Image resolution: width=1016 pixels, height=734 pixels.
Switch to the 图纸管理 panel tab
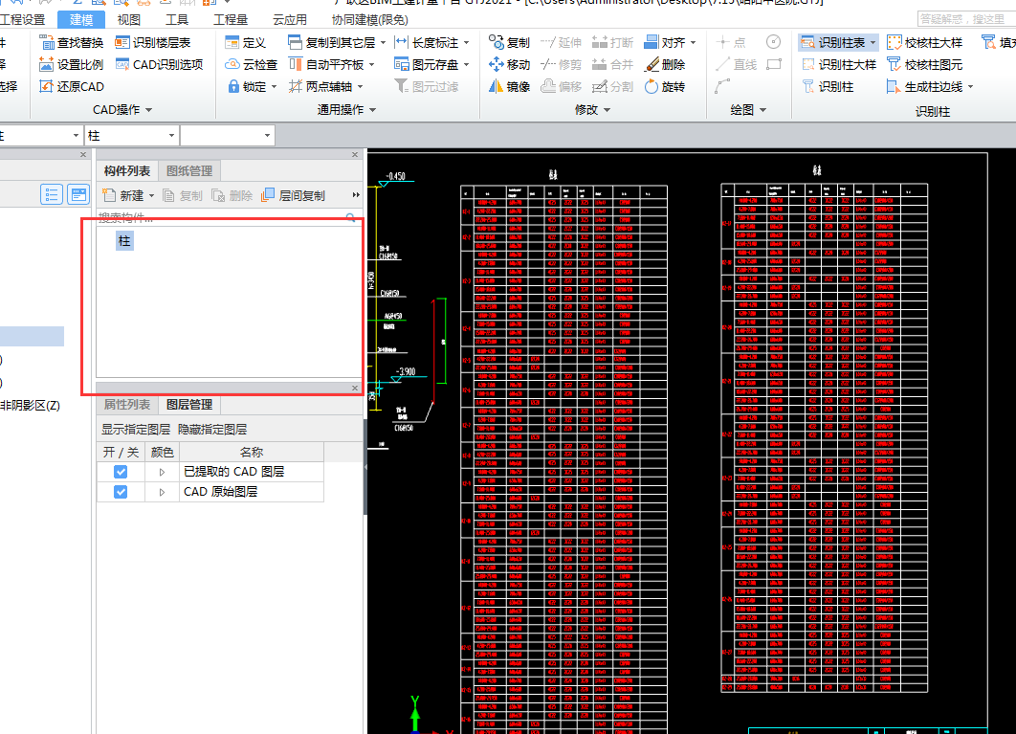tap(189, 171)
